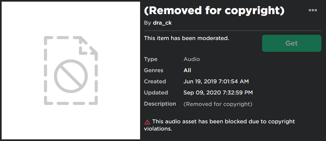Click the Created field label
This screenshot has width=326, height=141.
[x=155, y=81]
